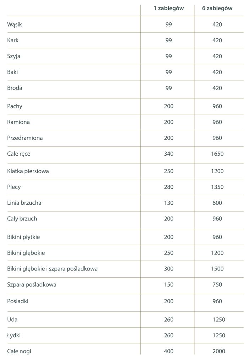248x364 pixels.
Task: Select the Wąsik row label
Action: point(15,25)
